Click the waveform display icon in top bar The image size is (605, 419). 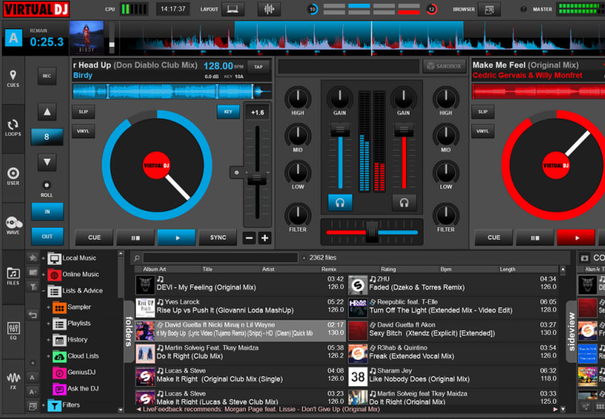coord(269,9)
